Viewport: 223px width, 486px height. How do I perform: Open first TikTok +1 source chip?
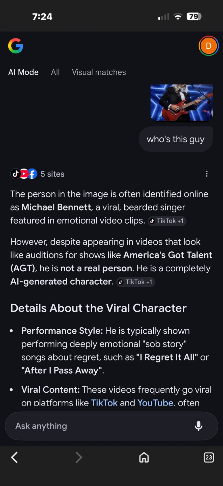[167, 221]
